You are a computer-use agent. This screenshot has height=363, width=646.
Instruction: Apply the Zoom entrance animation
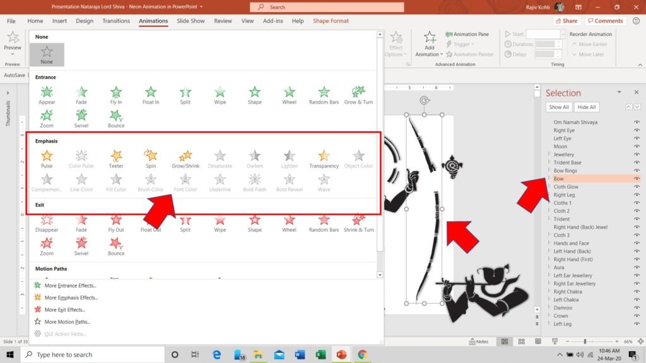[x=47, y=118]
